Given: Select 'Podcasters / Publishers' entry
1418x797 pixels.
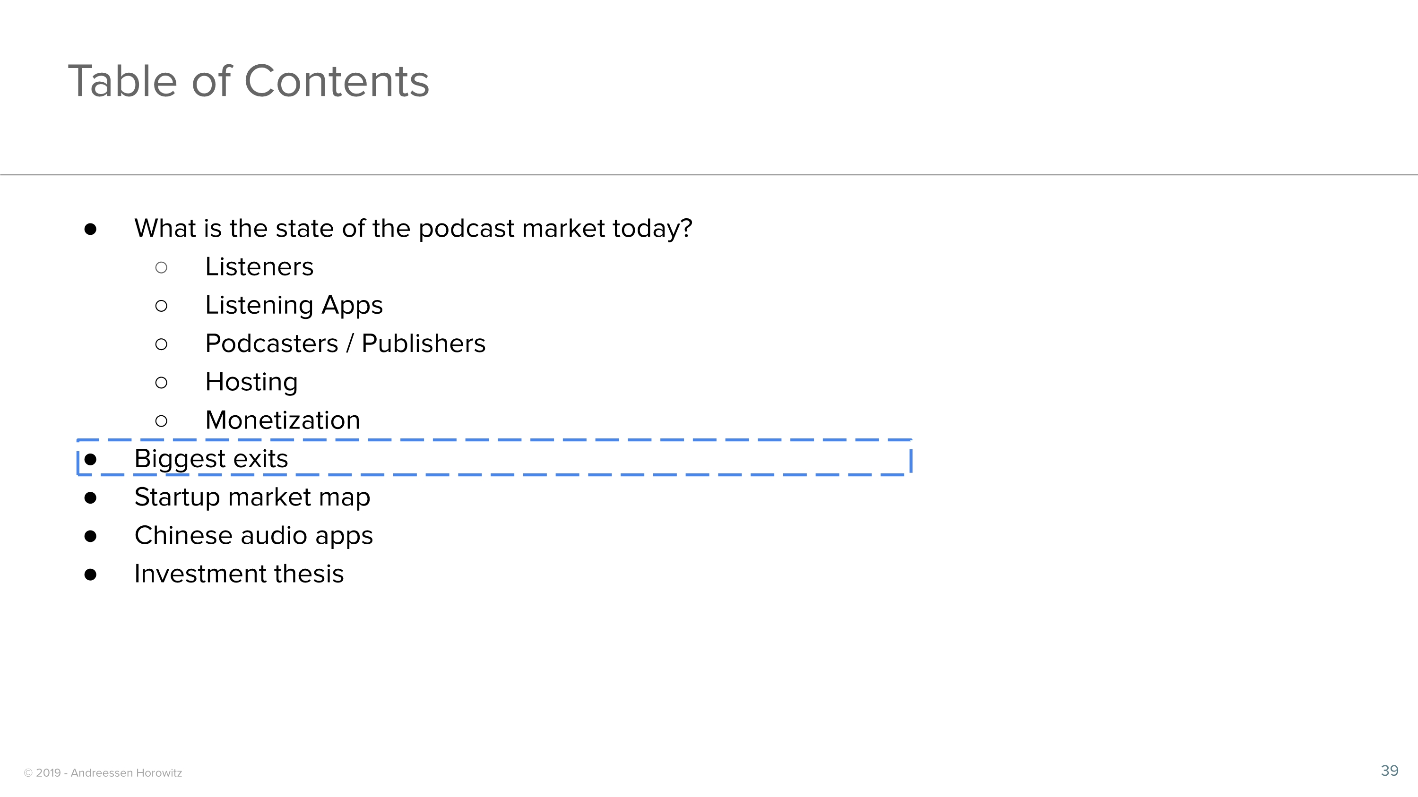Looking at the screenshot, I should click(x=345, y=344).
